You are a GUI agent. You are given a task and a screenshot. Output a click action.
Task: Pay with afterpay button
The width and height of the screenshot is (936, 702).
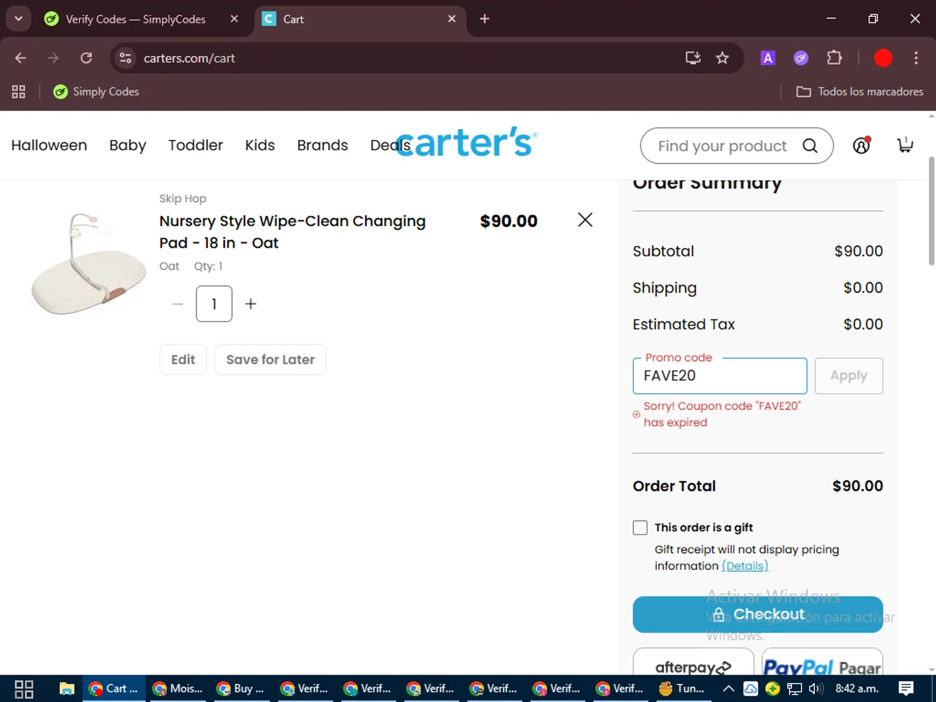coord(693,663)
